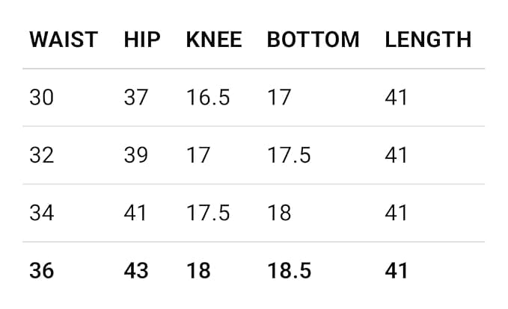Screen dimensions: 508x309
Task: Click hip value 39
Action: point(136,154)
